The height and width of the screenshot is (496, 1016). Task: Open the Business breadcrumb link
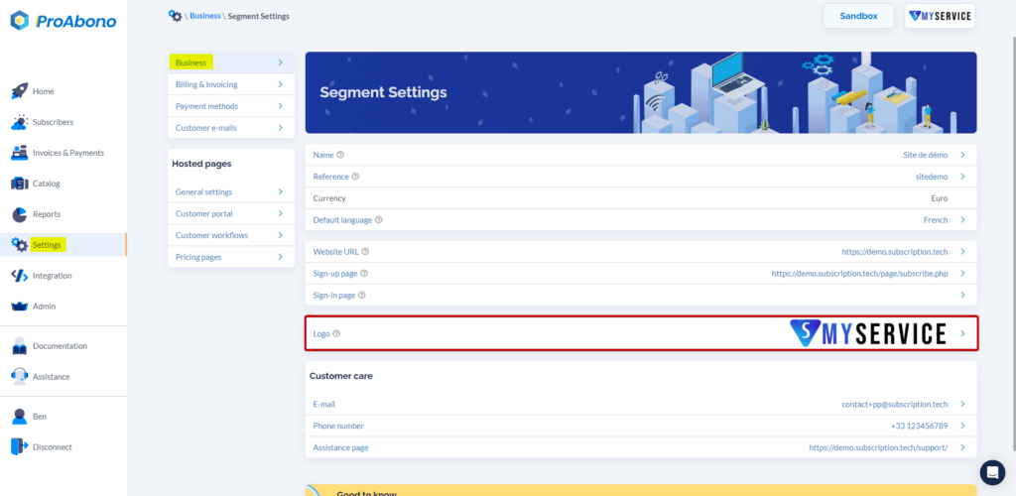click(x=204, y=16)
